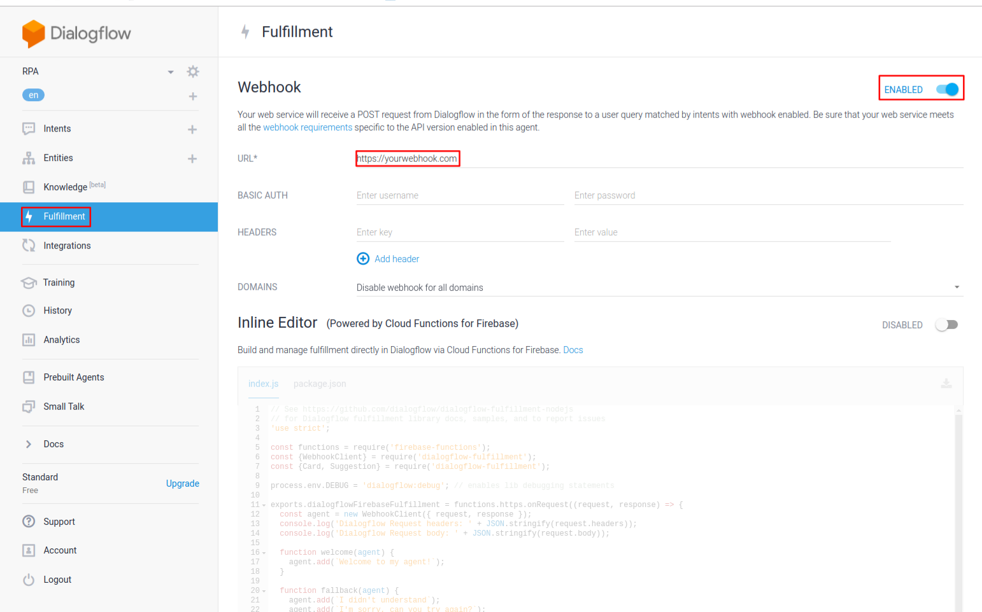This screenshot has height=612, width=982.
Task: Expand the Docs section chevron
Action: click(29, 444)
